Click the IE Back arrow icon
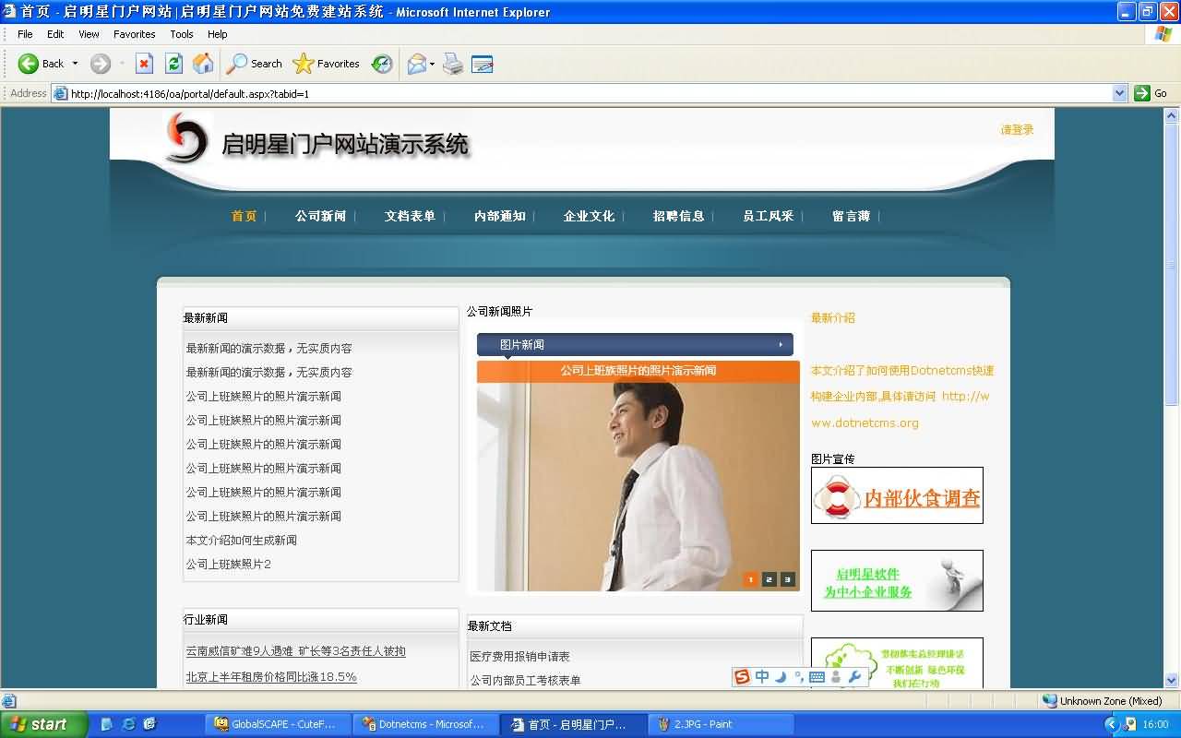The height and width of the screenshot is (738, 1181). 29,64
